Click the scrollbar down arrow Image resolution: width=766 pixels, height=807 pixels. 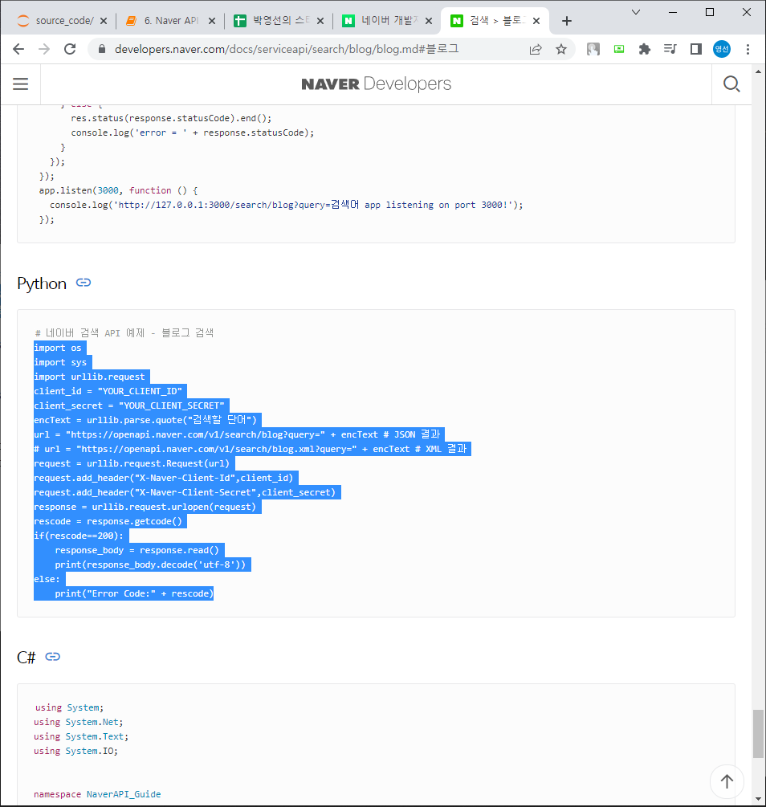tap(758, 799)
